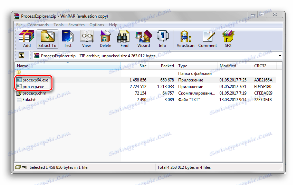
Task: Click packed value 1 213 033
Action: 165,87
